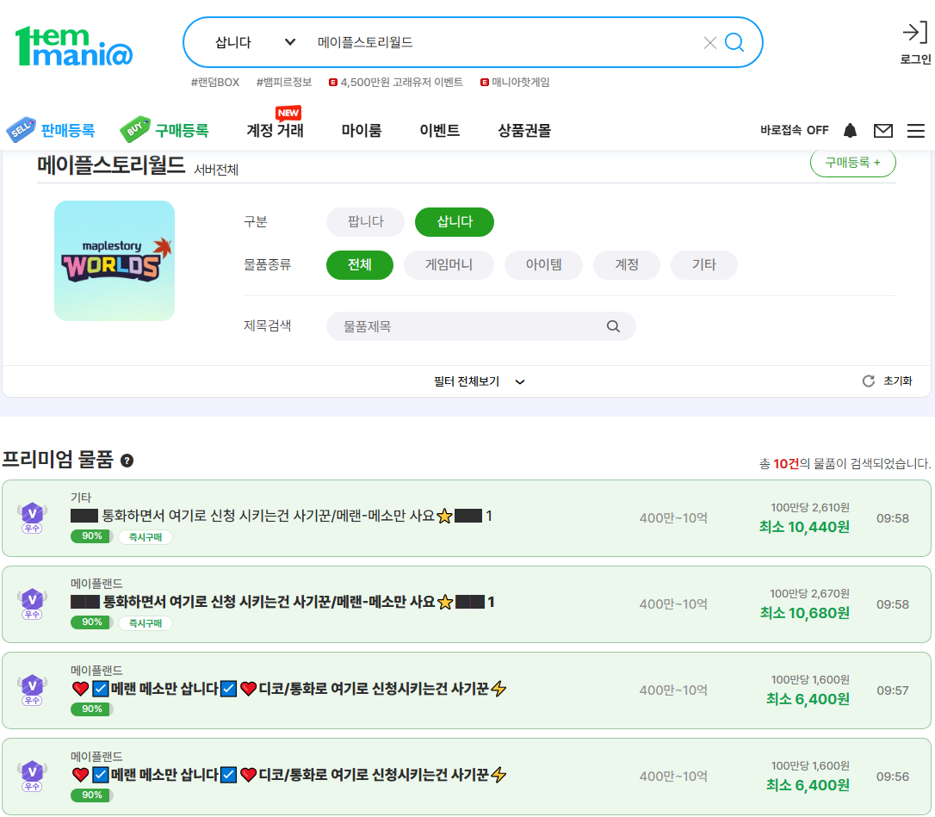Click the #랜덤BOX hashtag link

coord(214,83)
